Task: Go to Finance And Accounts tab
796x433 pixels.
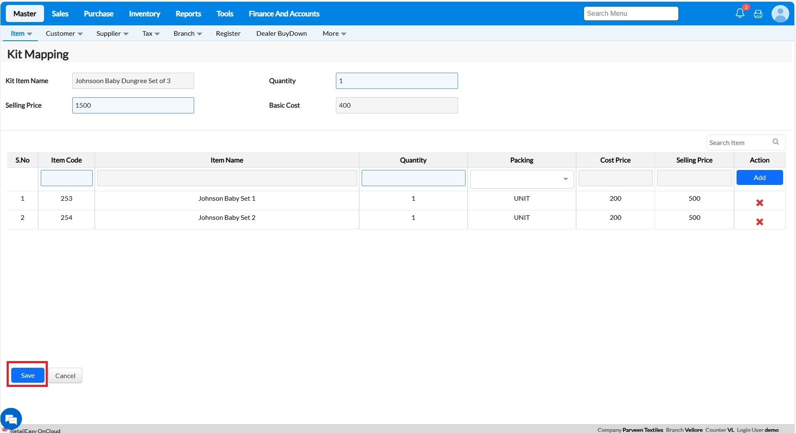Action: coord(284,14)
